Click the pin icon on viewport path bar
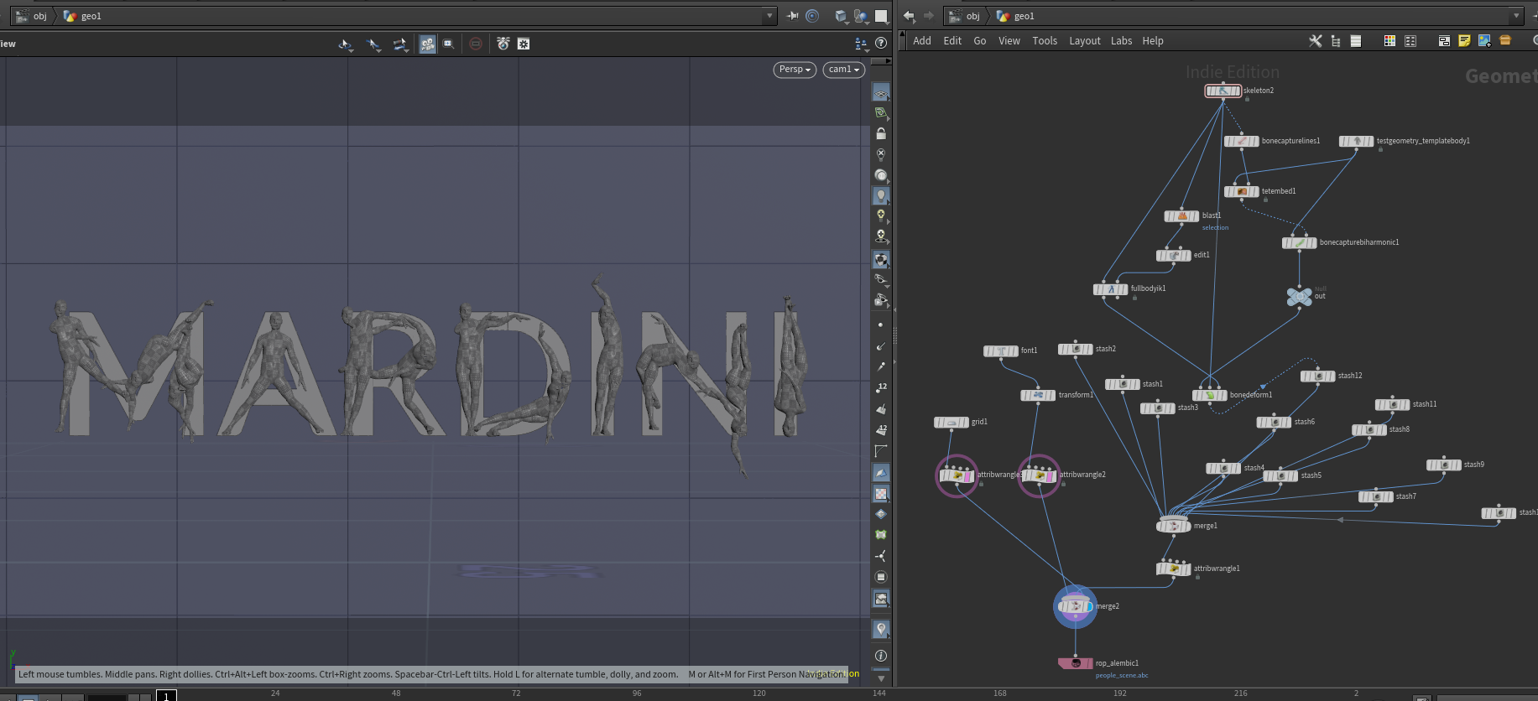This screenshot has width=1538, height=701. pos(792,16)
